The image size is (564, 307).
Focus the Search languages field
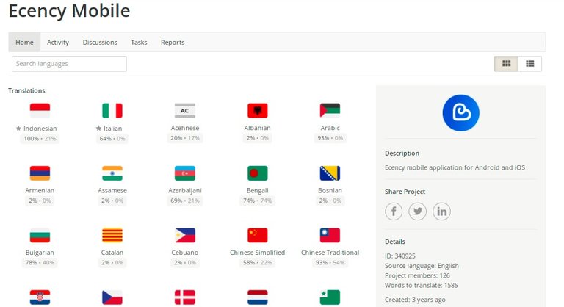pyautogui.click(x=69, y=64)
